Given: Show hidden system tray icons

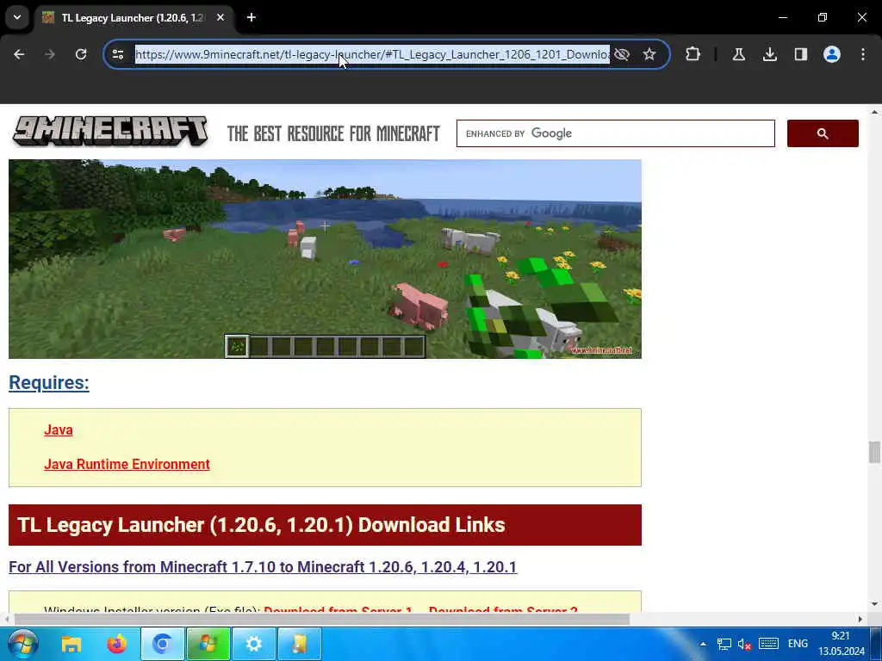Looking at the screenshot, I should 703,644.
